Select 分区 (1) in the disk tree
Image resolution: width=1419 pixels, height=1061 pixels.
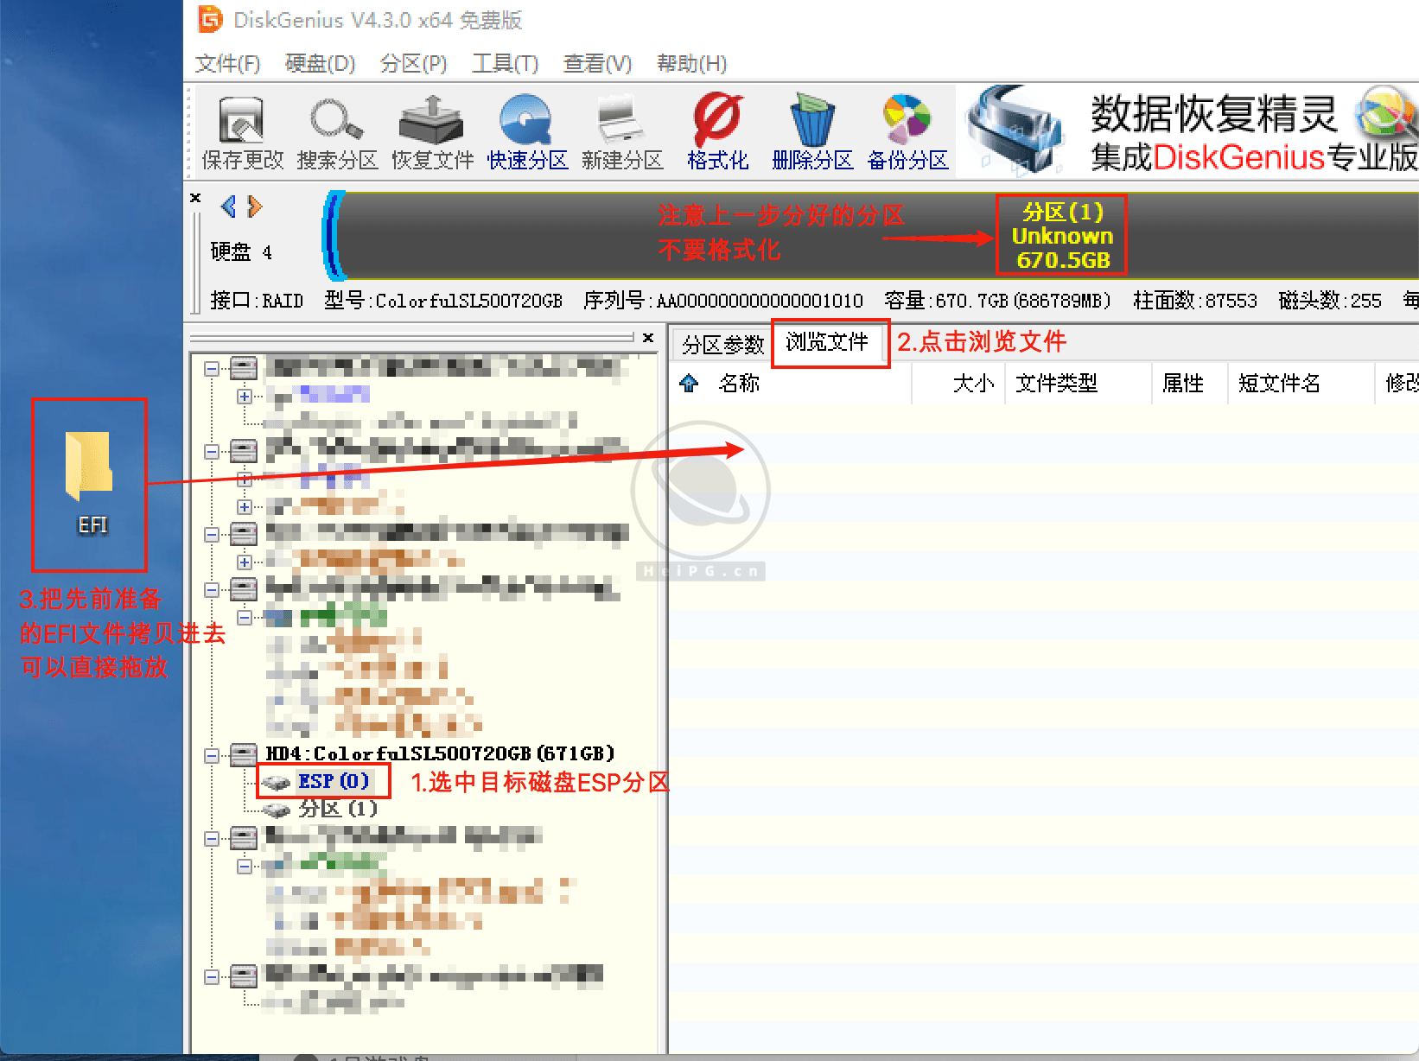click(338, 809)
